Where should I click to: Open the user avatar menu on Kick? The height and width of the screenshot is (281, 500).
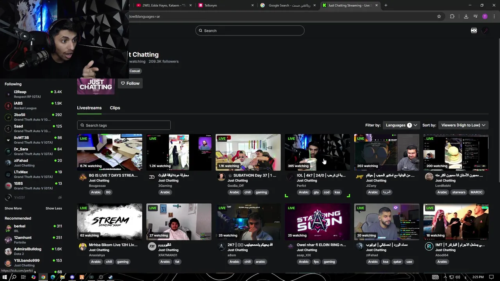[485, 30]
